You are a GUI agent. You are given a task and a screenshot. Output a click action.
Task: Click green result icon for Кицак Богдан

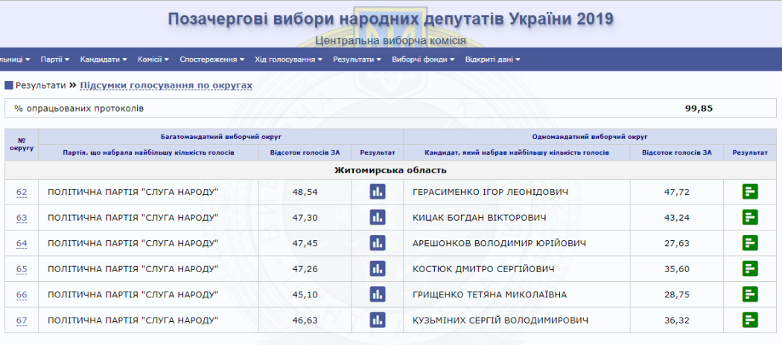[x=750, y=217]
